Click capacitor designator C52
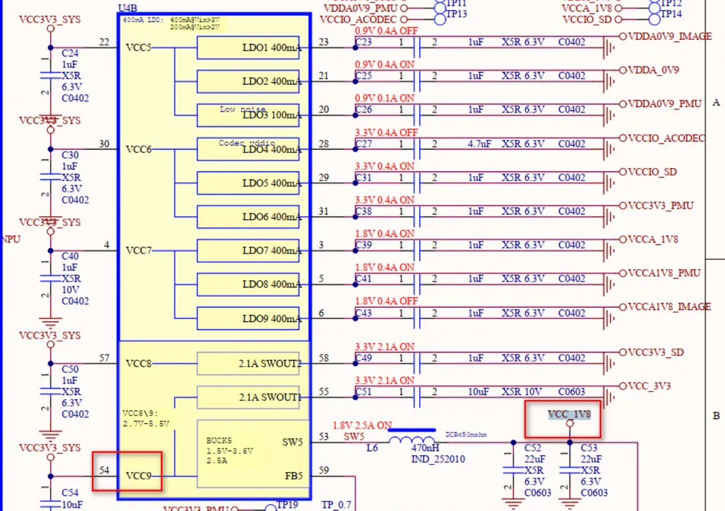725x511 pixels. pos(532,447)
